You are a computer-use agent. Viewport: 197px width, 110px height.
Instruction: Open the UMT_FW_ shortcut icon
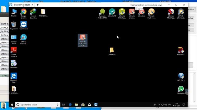coord(181,77)
